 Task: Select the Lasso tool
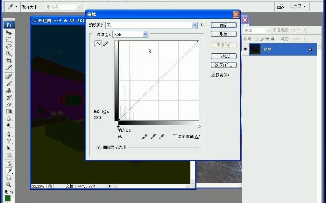pyautogui.click(x=9, y=47)
